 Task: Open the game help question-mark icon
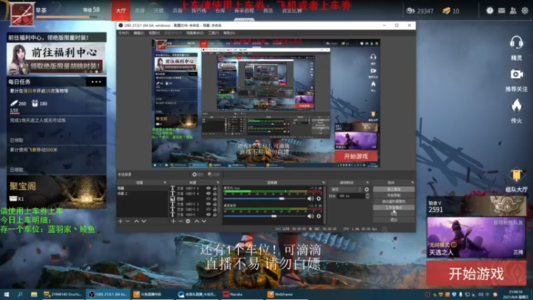click(x=490, y=11)
